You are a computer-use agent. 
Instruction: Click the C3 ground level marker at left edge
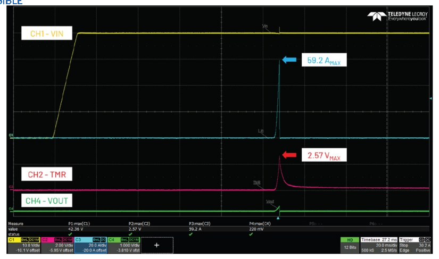[x=11, y=135]
